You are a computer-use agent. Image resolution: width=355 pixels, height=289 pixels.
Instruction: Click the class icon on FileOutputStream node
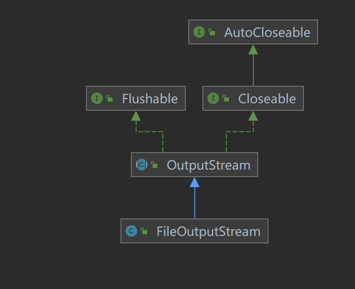click(131, 231)
